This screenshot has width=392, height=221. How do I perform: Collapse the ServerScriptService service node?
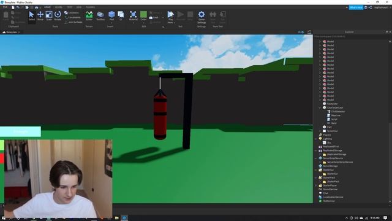pos(316,158)
